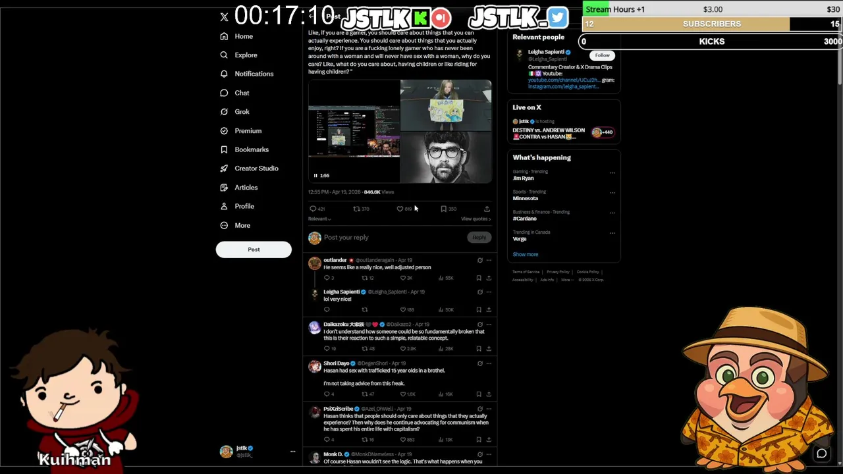Click Show more under What's happening

(x=526, y=254)
